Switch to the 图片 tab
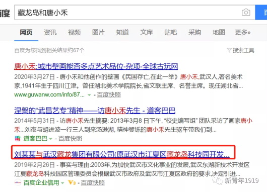 tap(98, 32)
